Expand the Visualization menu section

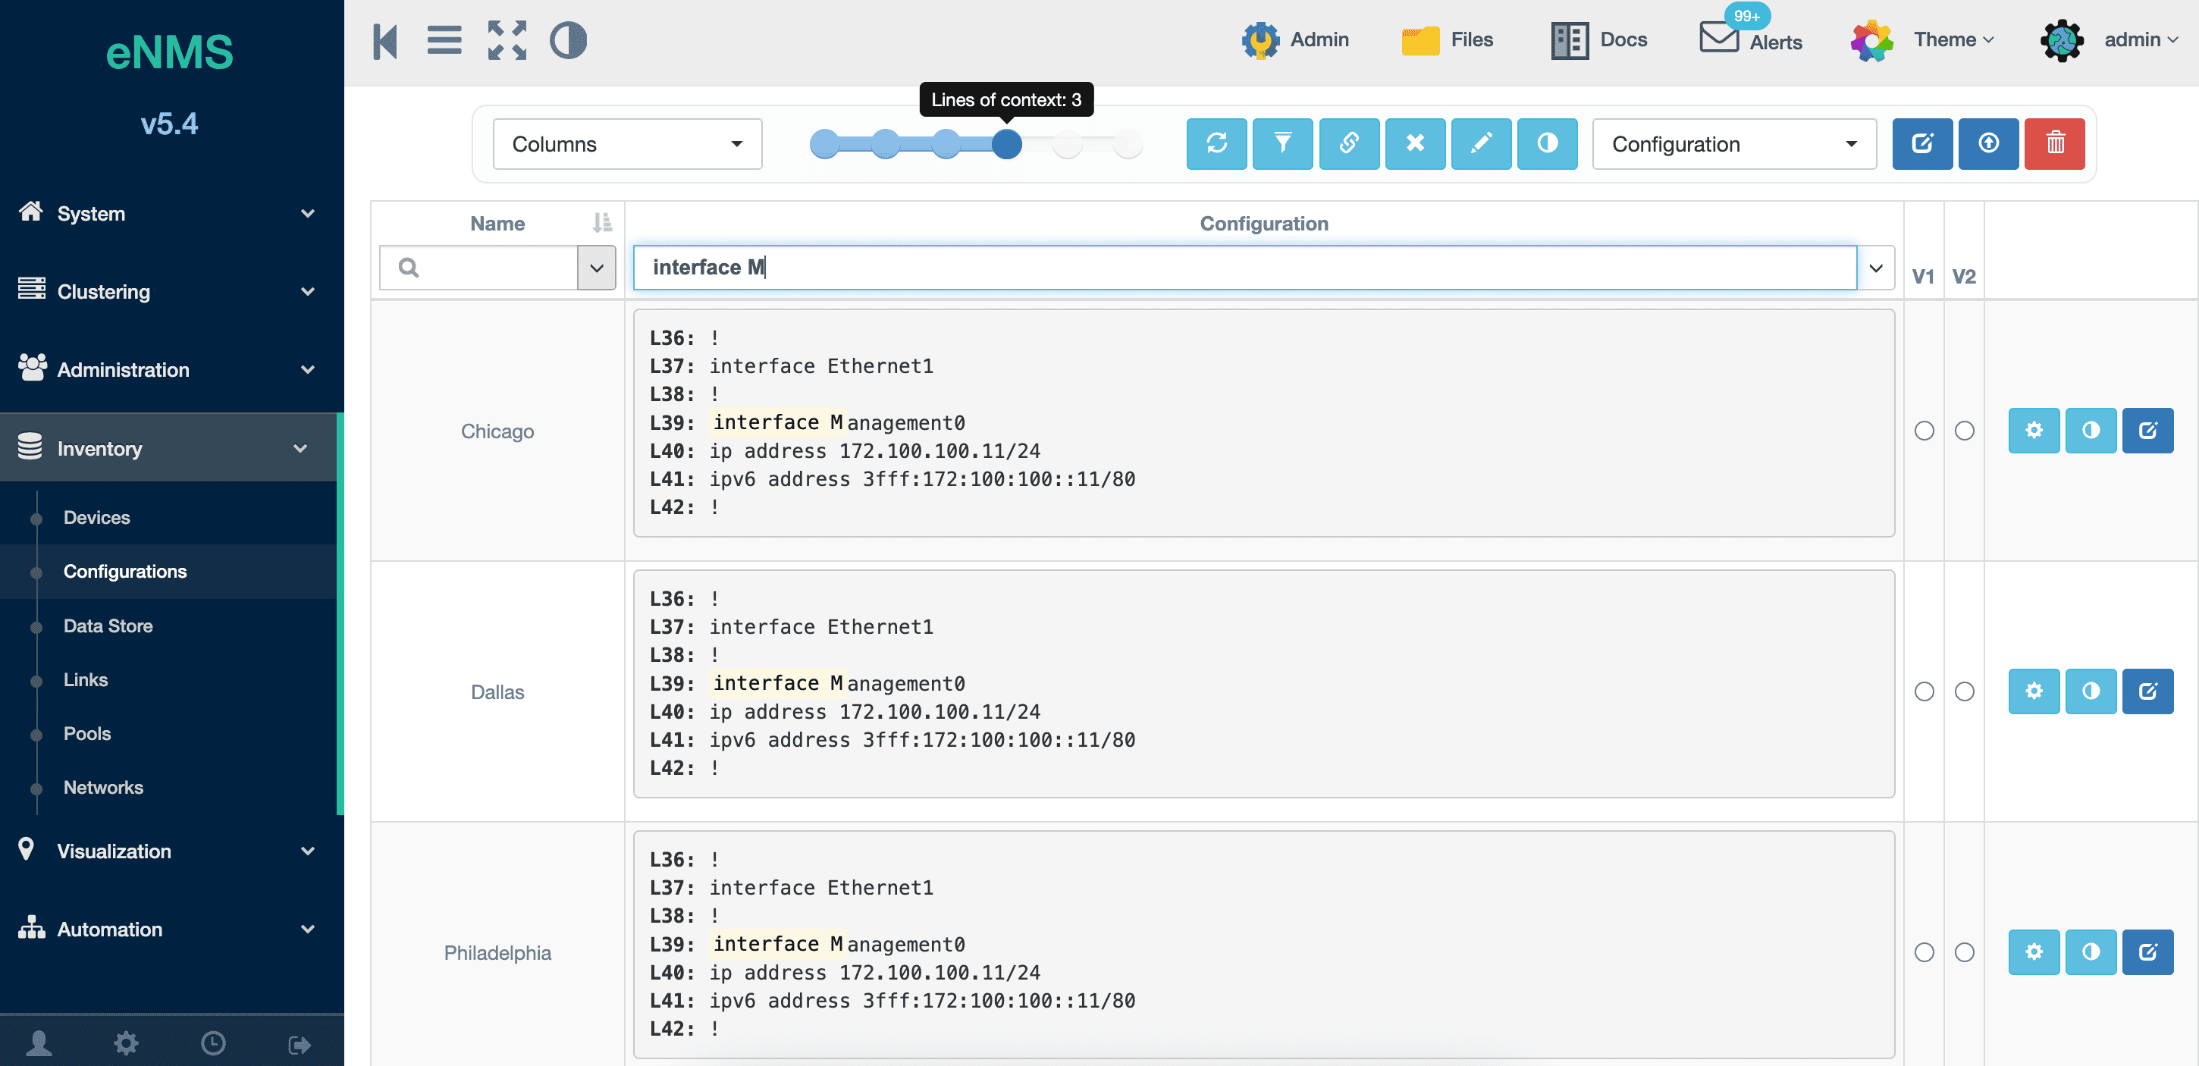(x=168, y=851)
